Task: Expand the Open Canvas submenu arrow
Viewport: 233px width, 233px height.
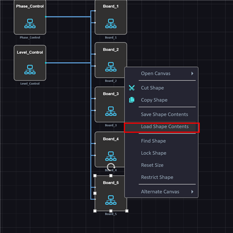Action: (192, 73)
